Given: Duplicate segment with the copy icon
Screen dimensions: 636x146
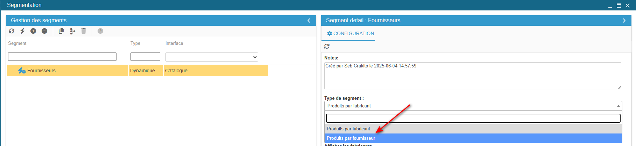Looking at the screenshot, I should [61, 31].
